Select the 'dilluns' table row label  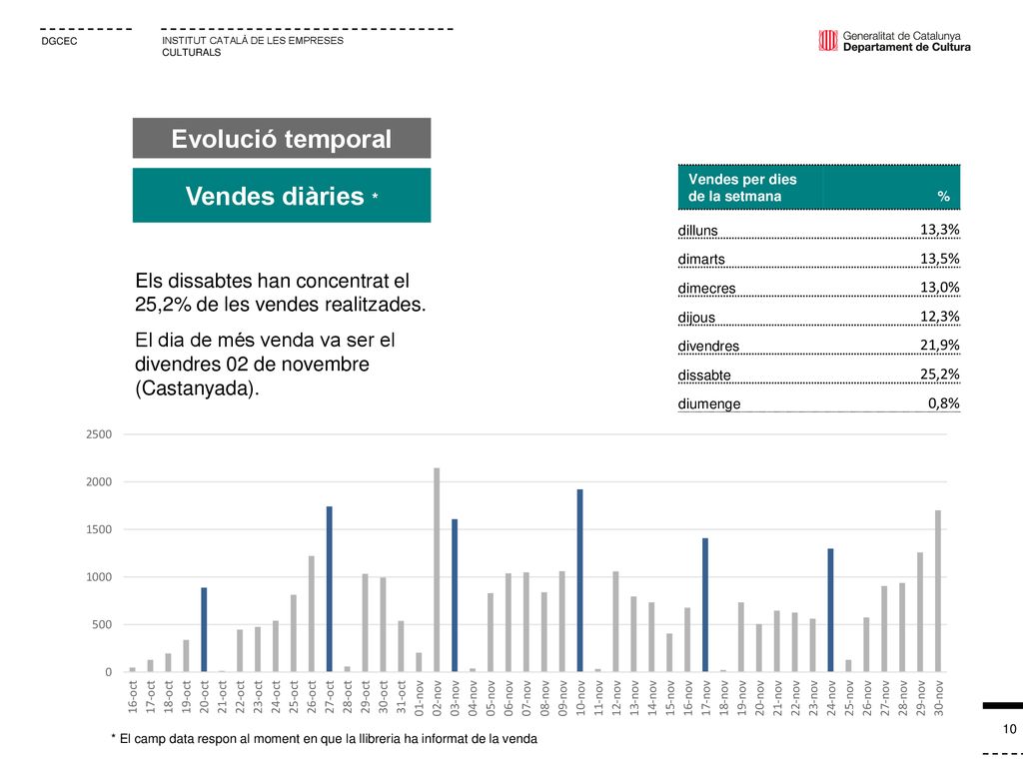tap(697, 231)
